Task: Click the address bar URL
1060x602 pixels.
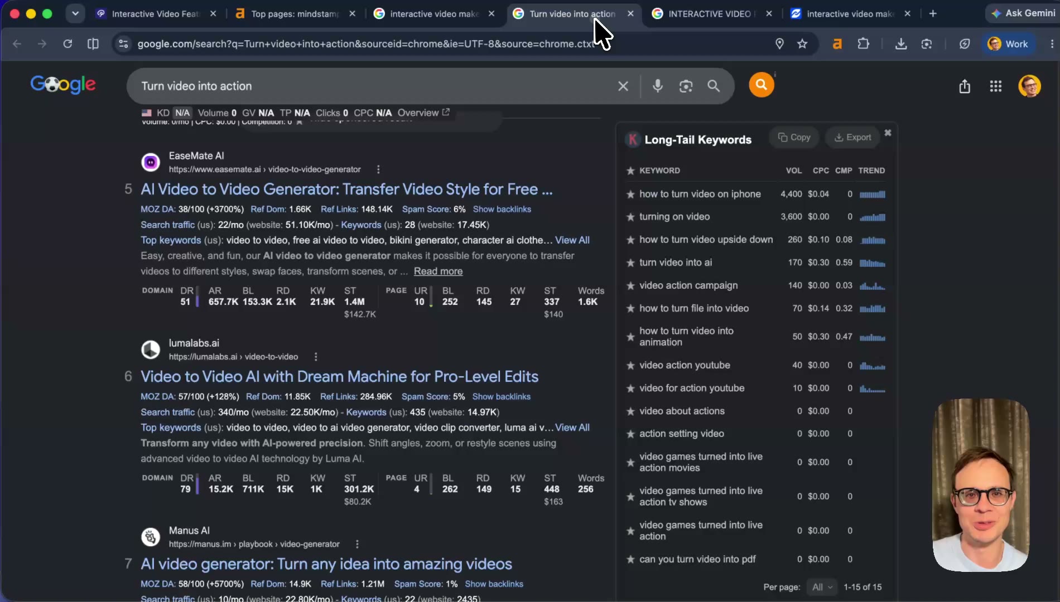Action: pos(365,43)
